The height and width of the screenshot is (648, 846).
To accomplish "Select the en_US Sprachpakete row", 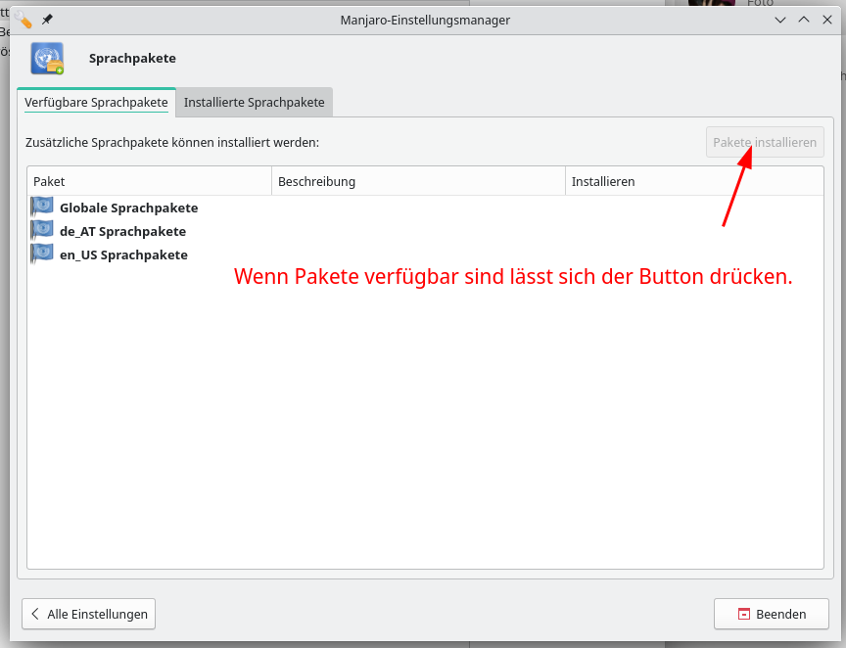I will tap(425, 255).
